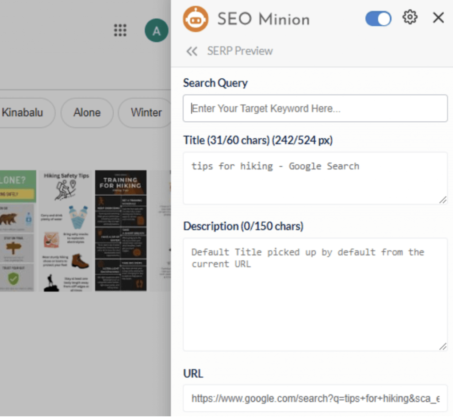Click the Title (31/60 chars) label
Image resolution: width=453 pixels, height=418 pixels.
pyautogui.click(x=258, y=140)
